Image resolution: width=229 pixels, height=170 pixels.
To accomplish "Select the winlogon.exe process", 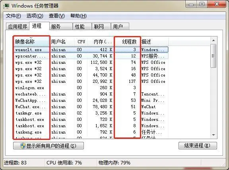I will 91,88.
